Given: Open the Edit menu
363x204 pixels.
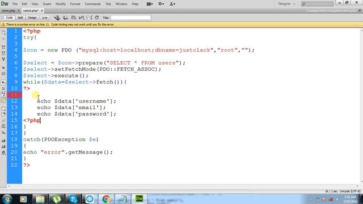Looking at the screenshot, I should click(24, 4).
